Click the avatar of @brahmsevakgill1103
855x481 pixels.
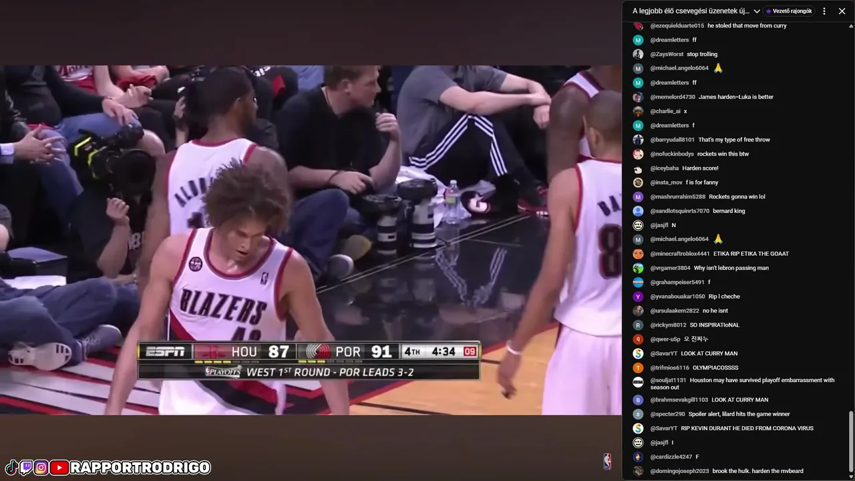638,399
